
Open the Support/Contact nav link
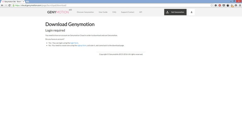coord(128,12)
